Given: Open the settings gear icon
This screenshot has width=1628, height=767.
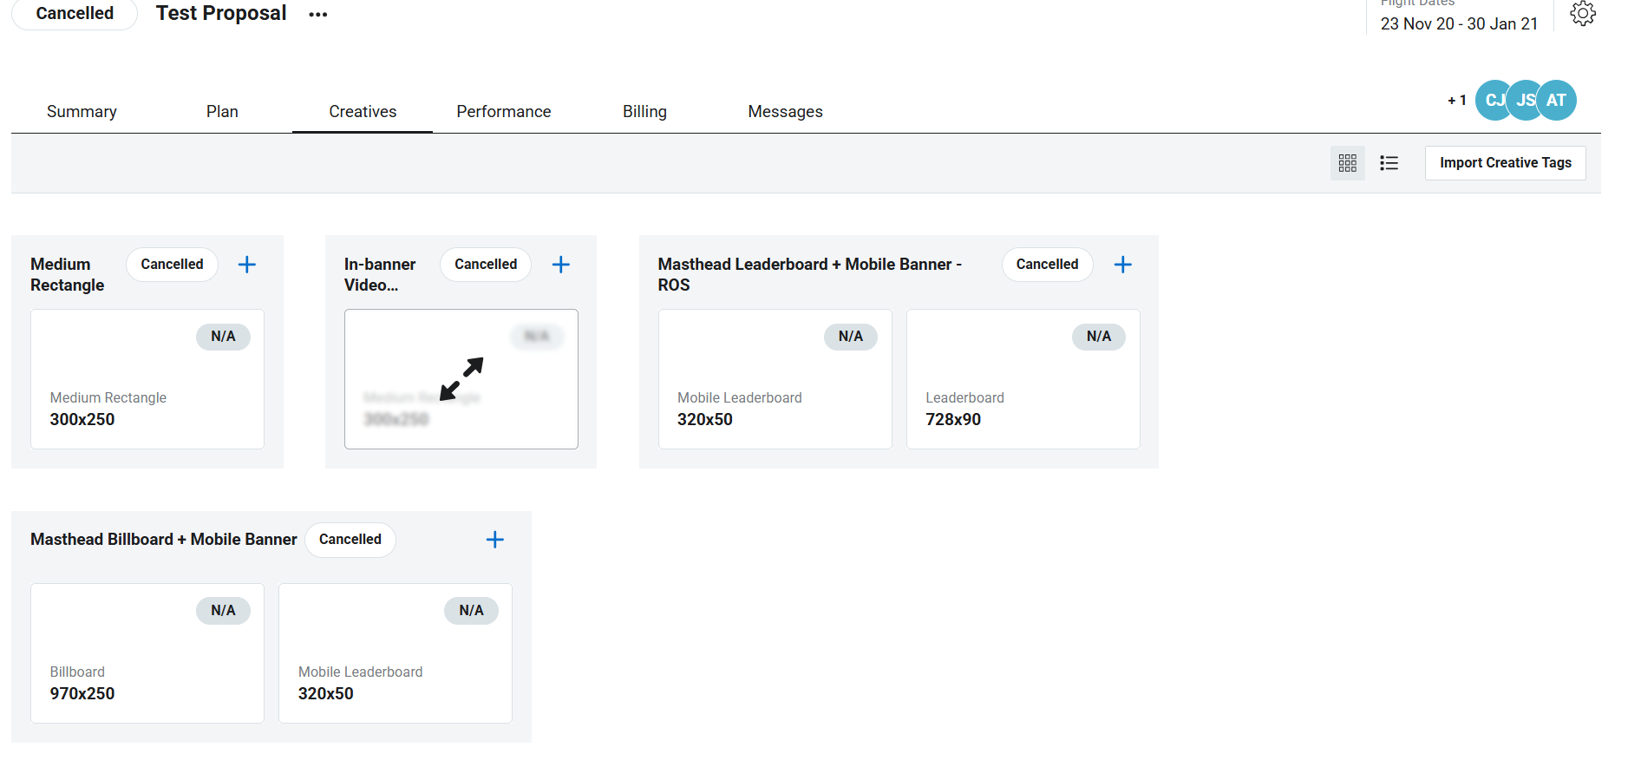Looking at the screenshot, I should click(1583, 13).
